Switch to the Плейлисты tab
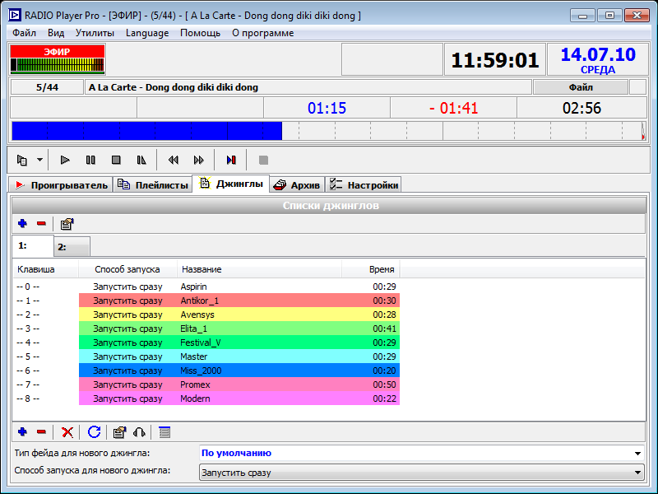This screenshot has width=658, height=494. click(x=153, y=184)
